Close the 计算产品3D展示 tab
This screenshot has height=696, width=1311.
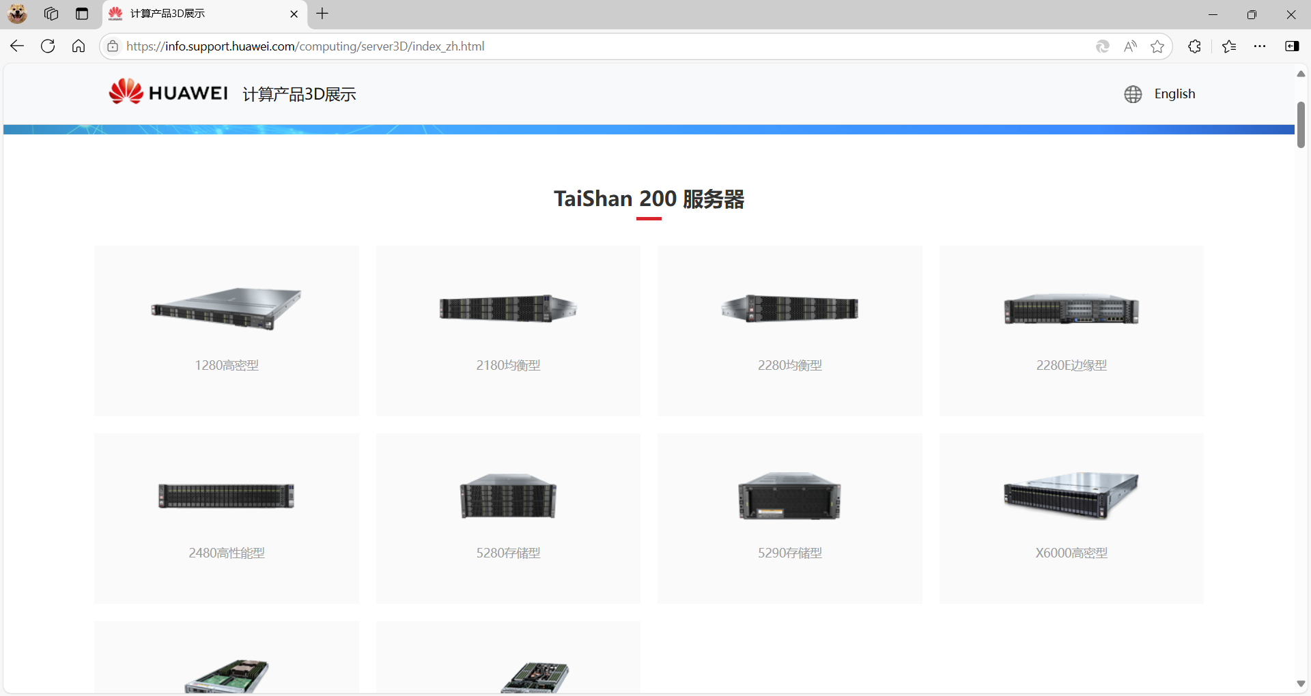294,14
